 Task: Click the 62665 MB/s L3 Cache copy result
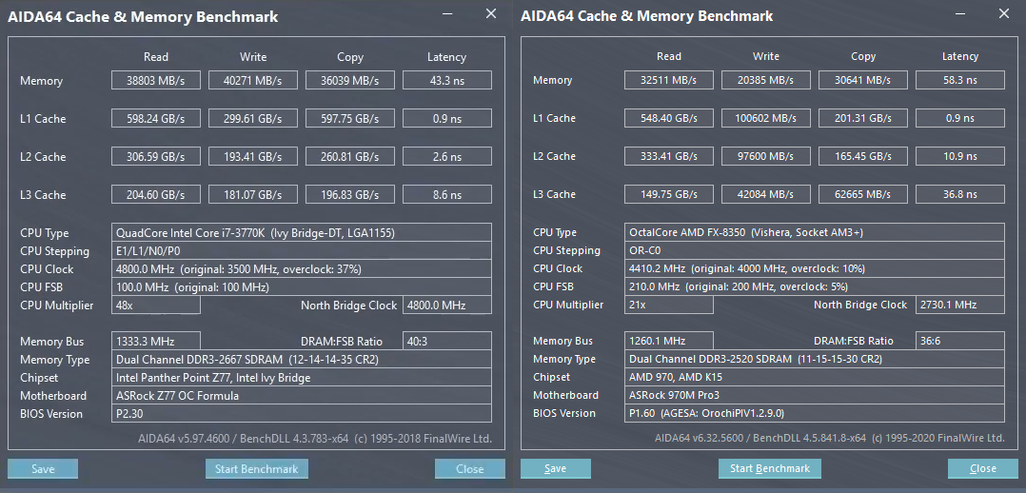862,194
